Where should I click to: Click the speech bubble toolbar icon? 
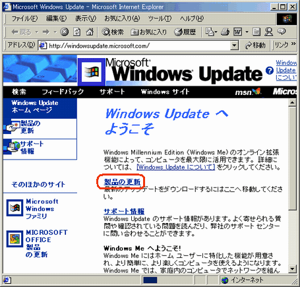pyautogui.click(x=282, y=32)
